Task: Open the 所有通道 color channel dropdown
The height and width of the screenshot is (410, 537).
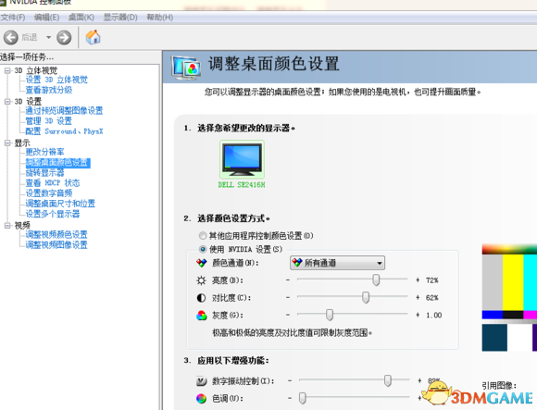Action: (x=337, y=263)
